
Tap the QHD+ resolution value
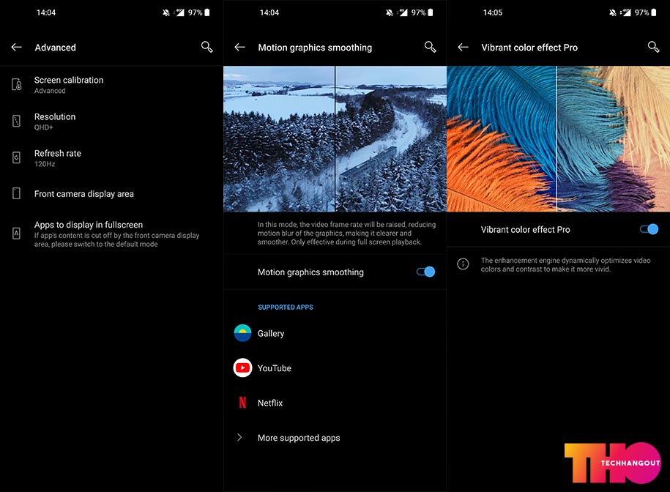coord(44,127)
